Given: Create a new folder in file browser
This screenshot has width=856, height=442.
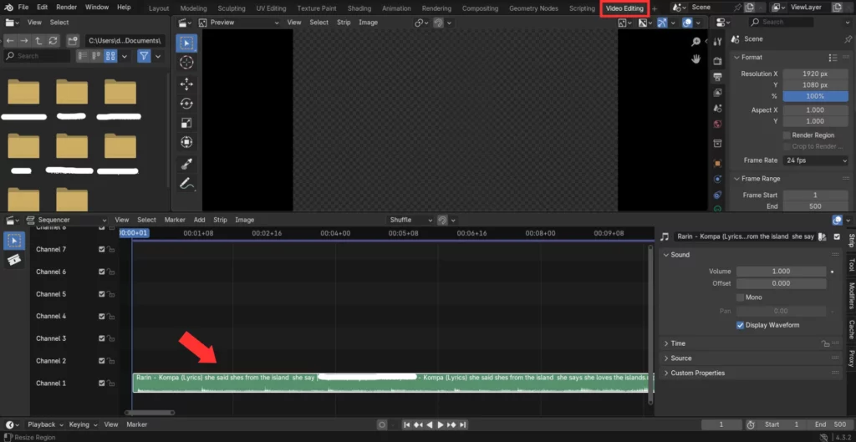Looking at the screenshot, I should [72, 41].
